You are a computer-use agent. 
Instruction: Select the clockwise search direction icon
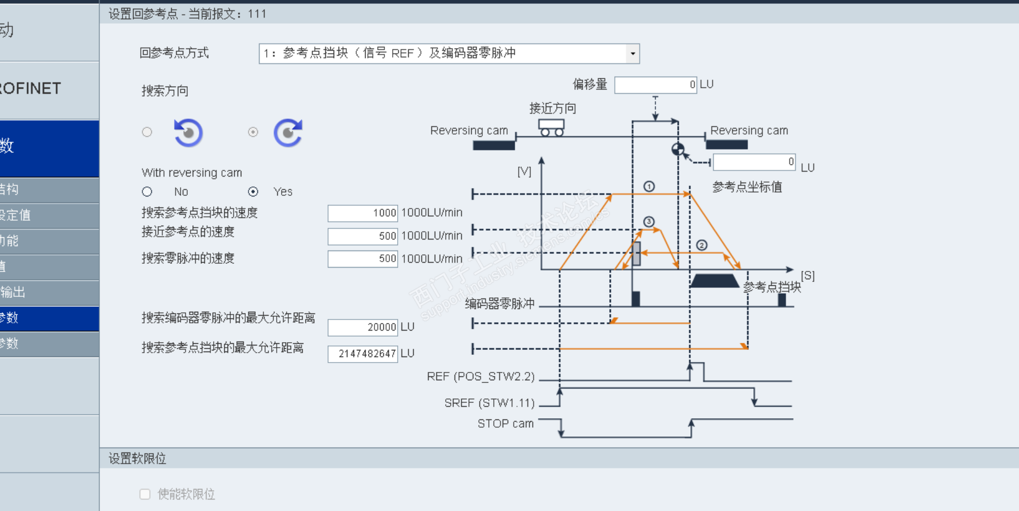(x=288, y=132)
